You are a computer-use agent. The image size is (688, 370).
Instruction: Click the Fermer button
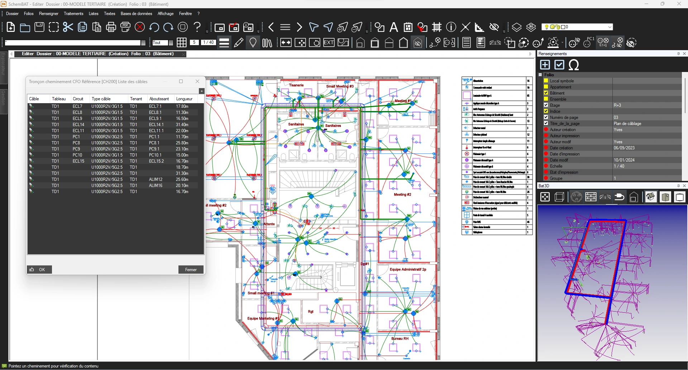click(x=191, y=270)
